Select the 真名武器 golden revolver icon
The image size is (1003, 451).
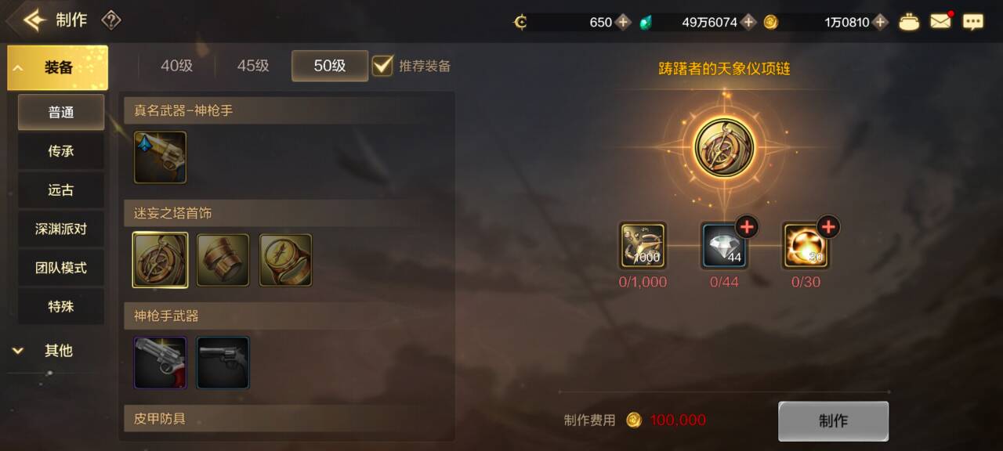pos(160,157)
